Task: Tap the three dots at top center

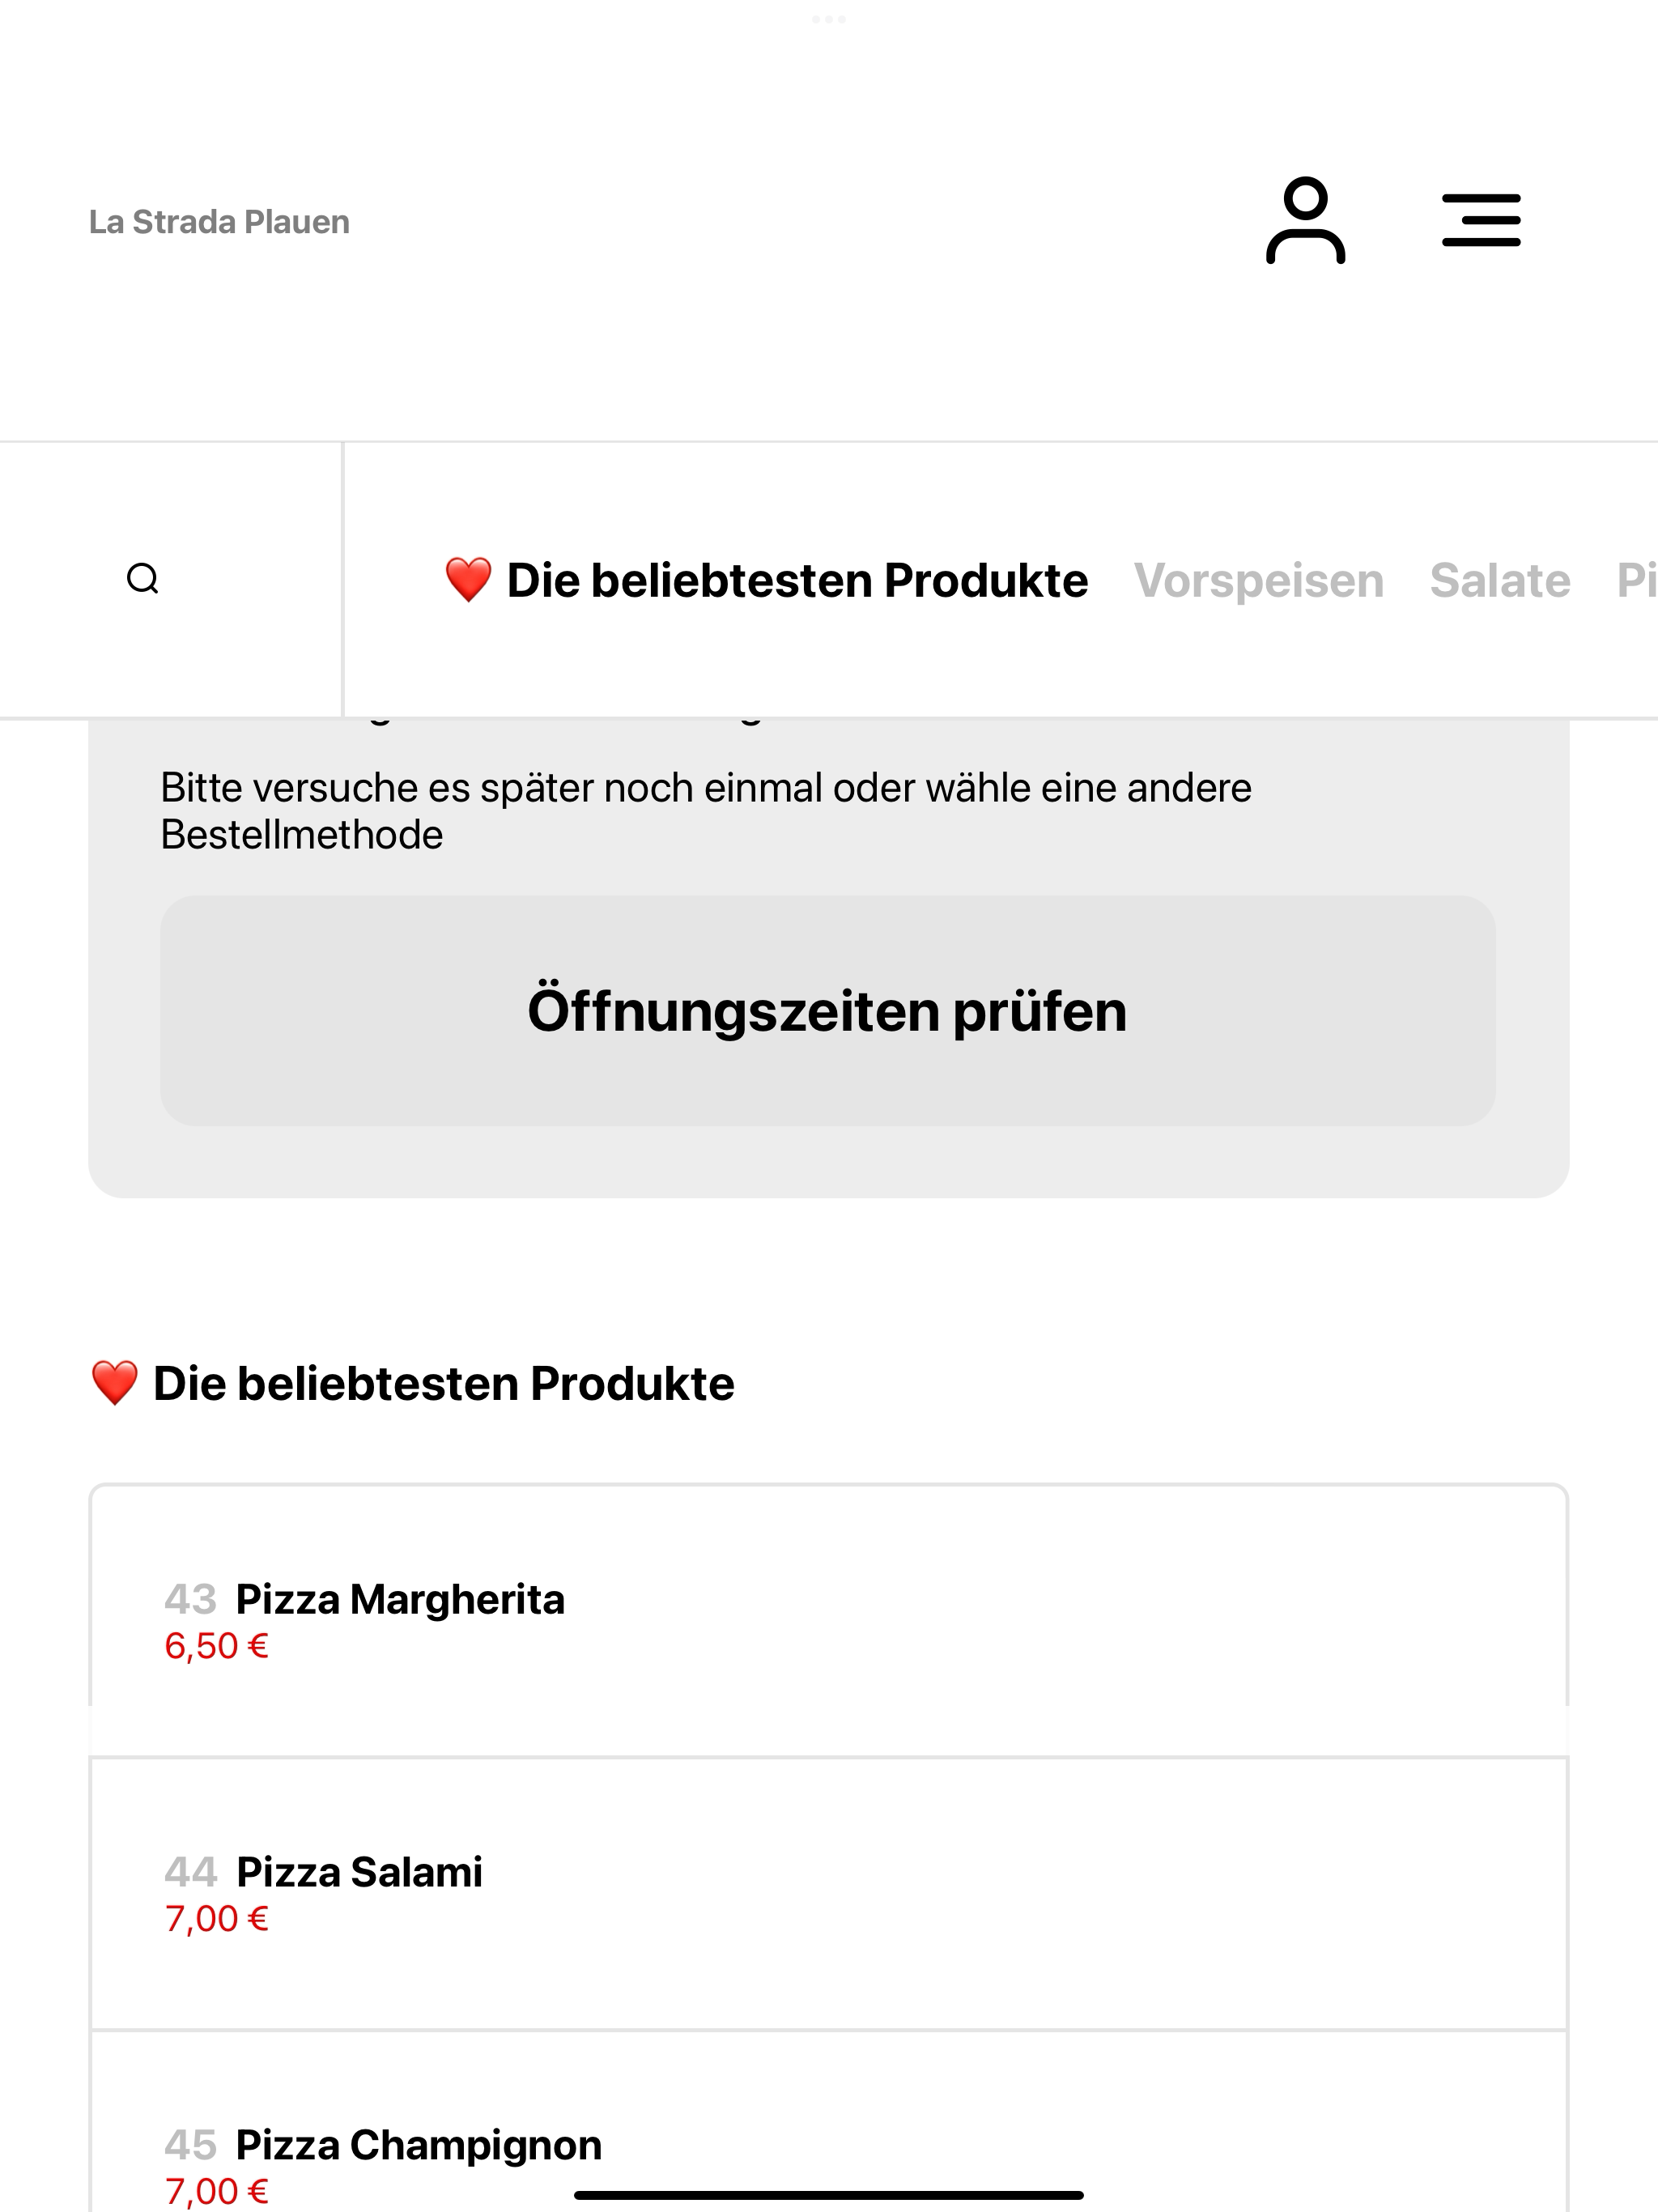Action: point(829,19)
